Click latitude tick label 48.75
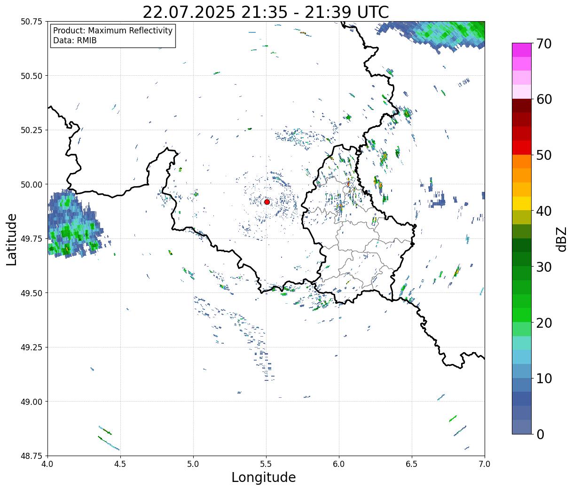Viewport: 573px width, 489px height. click(32, 456)
